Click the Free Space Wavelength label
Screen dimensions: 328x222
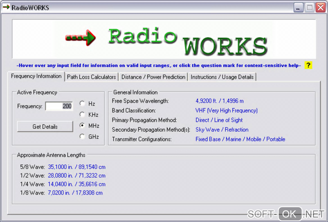point(140,101)
